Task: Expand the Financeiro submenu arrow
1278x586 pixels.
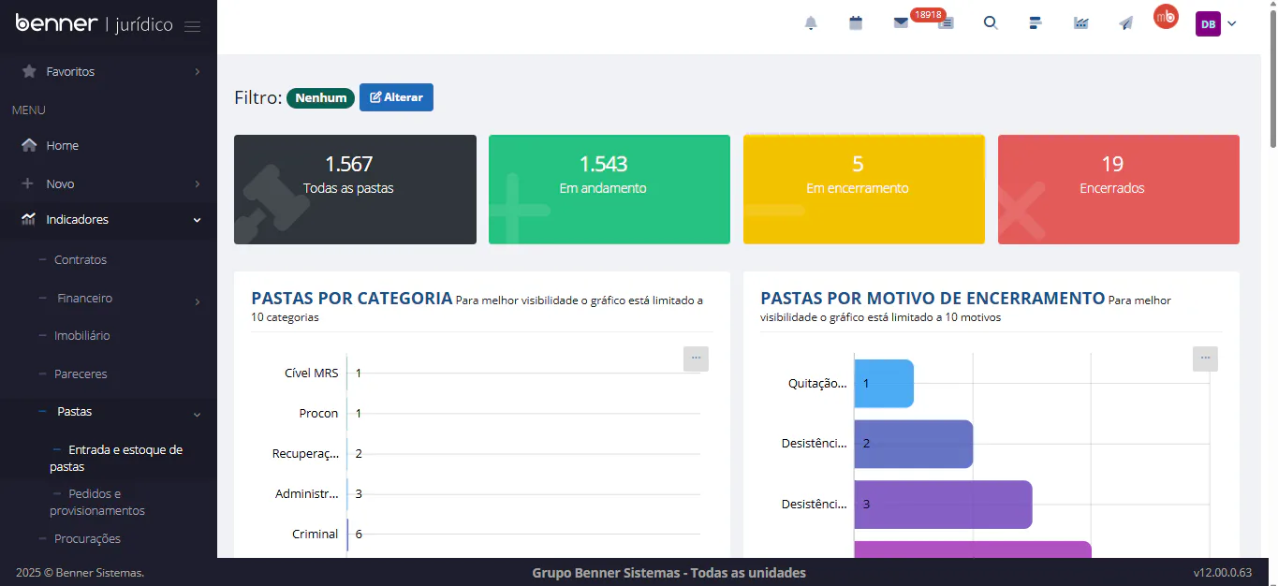Action: (197, 301)
